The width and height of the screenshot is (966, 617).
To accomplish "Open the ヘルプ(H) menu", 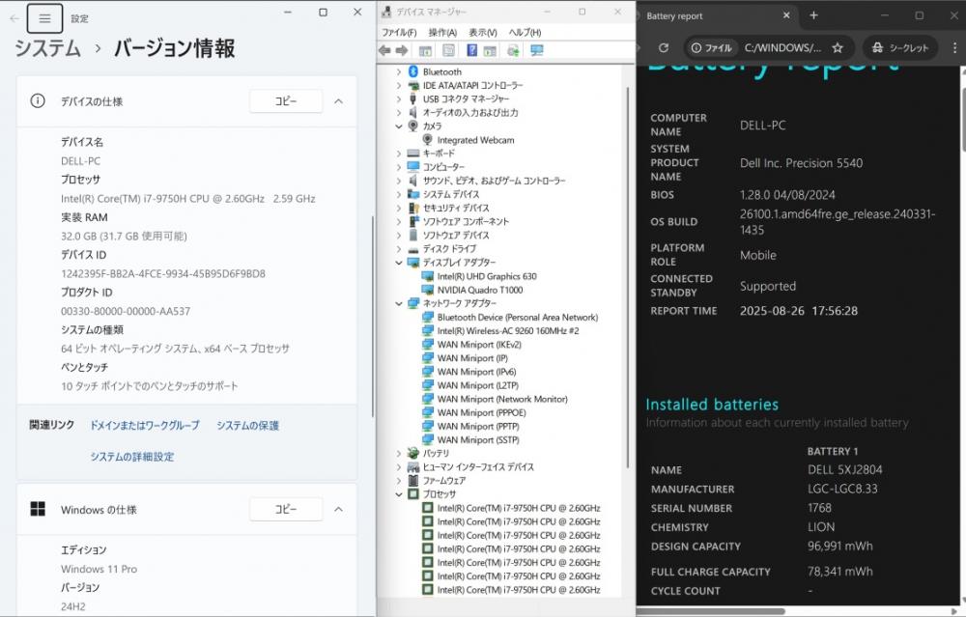I will [525, 32].
